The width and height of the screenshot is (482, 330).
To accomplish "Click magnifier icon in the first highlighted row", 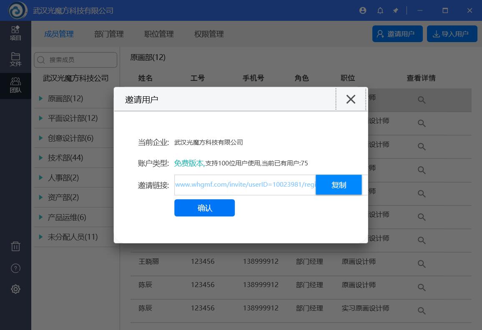I will tap(422, 100).
